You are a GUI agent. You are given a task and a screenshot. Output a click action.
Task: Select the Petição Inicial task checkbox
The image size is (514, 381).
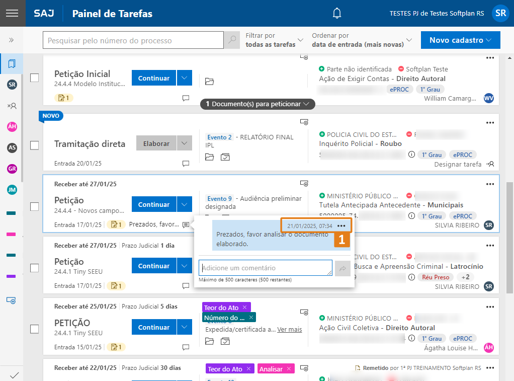[34, 78]
